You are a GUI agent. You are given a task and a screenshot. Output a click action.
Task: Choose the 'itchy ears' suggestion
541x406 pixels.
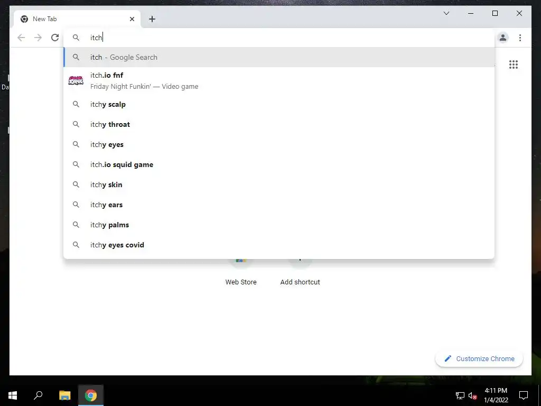click(279, 205)
